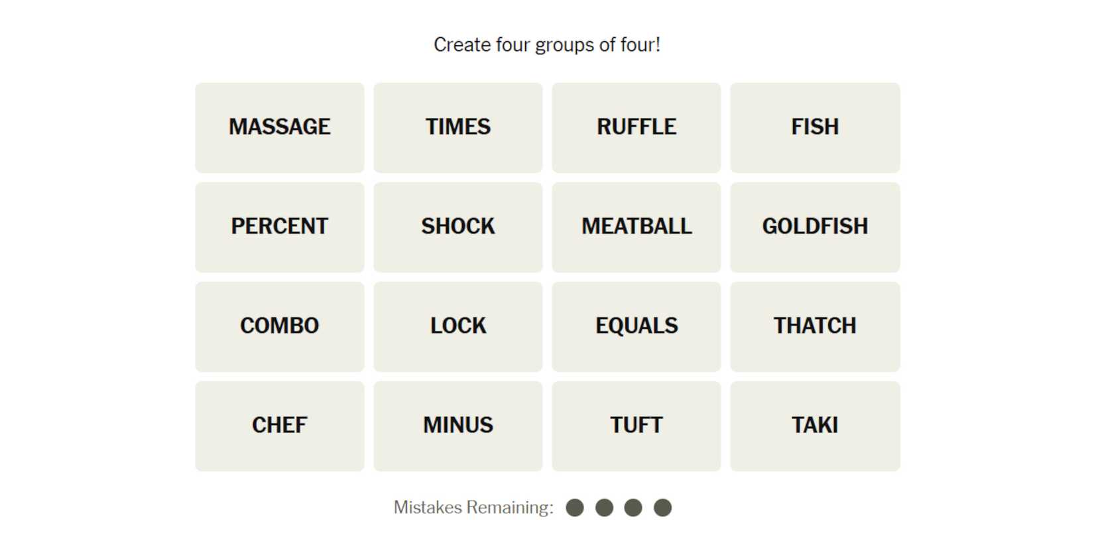Select the TIMES word tile
The height and width of the screenshot is (547, 1094).
457,127
